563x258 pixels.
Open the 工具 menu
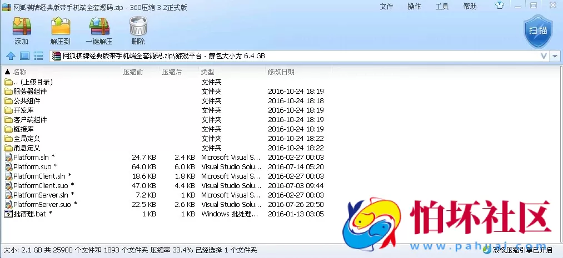(442, 7)
